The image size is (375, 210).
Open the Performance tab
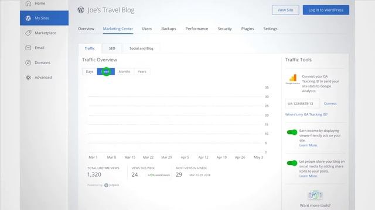click(x=197, y=29)
